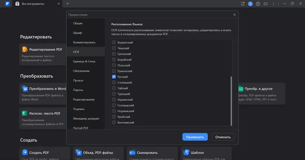Check the Турецкий checkbox
305x160 pixels.
114,94
